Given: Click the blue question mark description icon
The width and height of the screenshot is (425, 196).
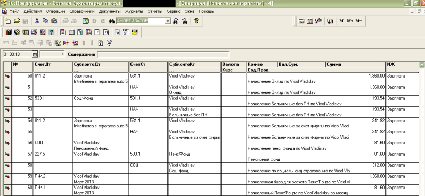Looking at the screenshot, I should pyautogui.click(x=100, y=42).
